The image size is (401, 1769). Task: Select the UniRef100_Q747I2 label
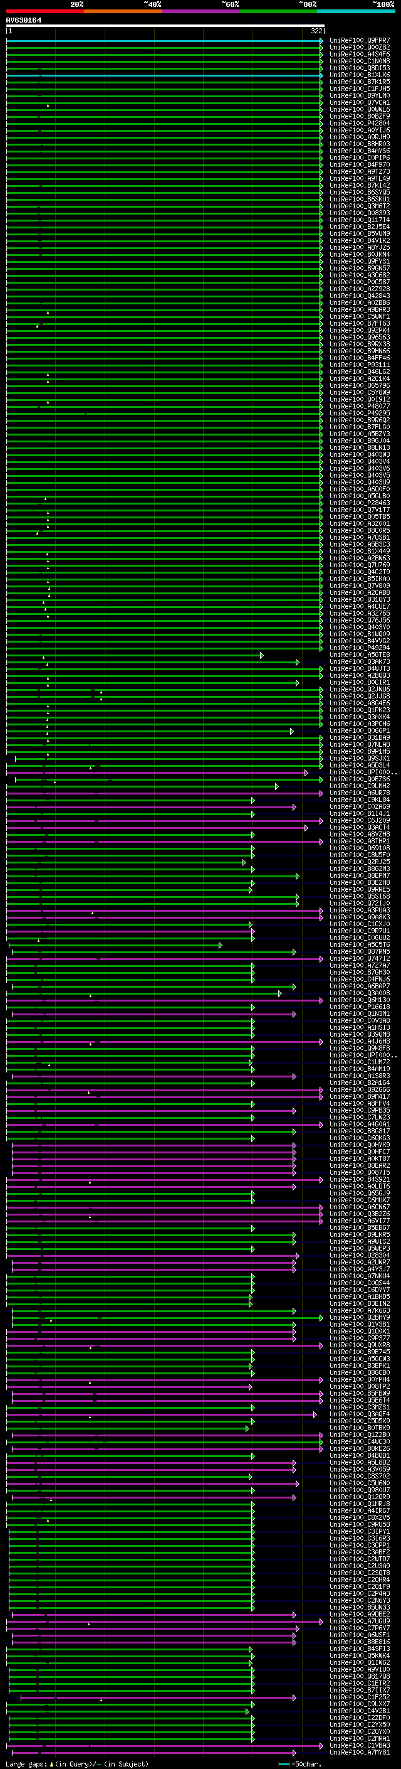(x=359, y=959)
